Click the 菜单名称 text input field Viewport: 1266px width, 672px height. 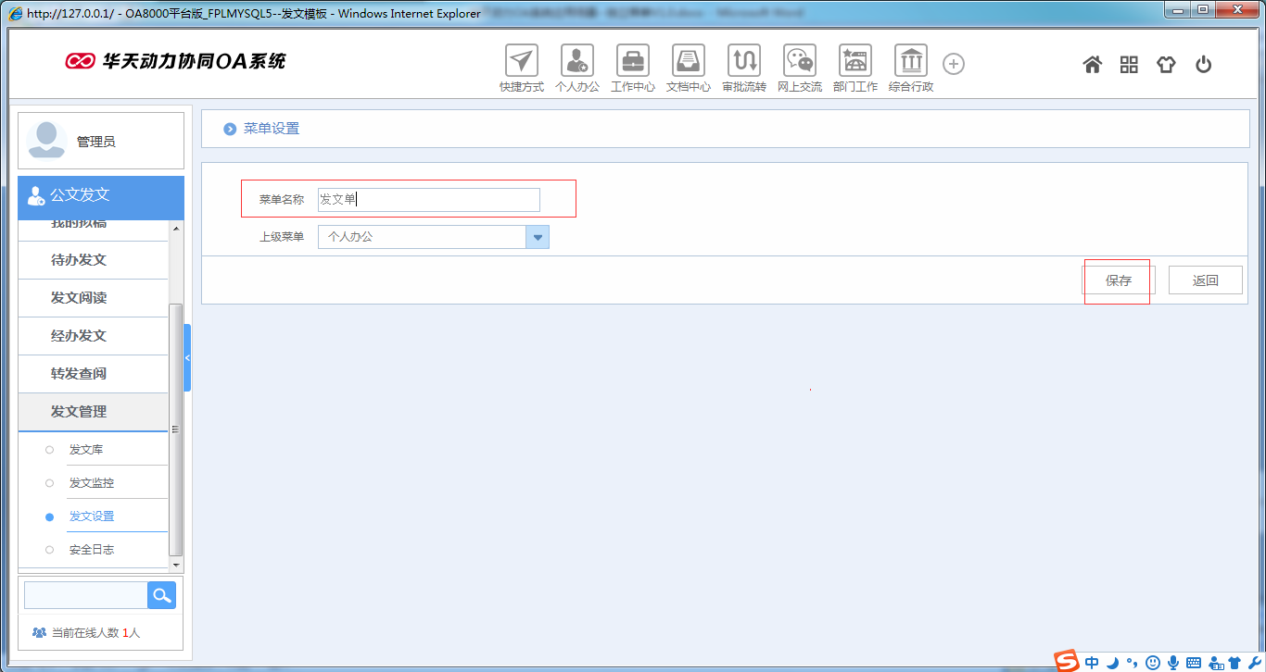point(428,200)
